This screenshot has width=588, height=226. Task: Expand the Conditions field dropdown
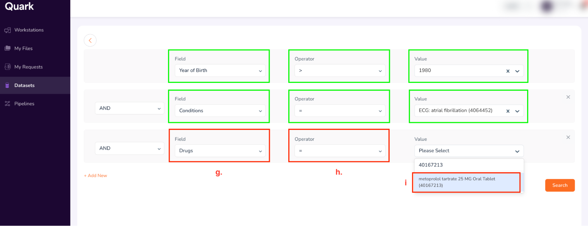coord(220,111)
